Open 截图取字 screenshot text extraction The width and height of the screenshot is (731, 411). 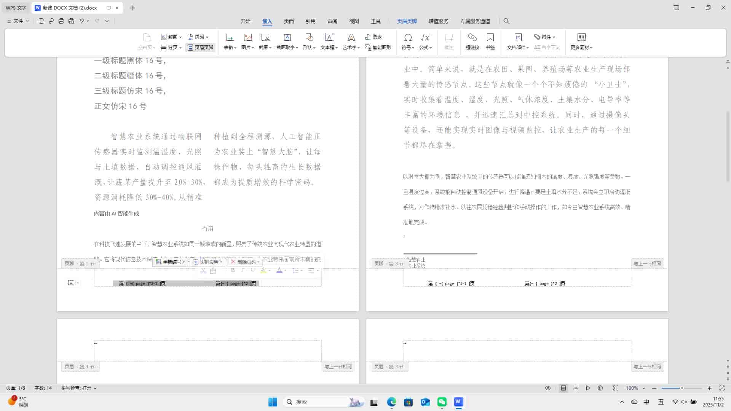(x=287, y=42)
